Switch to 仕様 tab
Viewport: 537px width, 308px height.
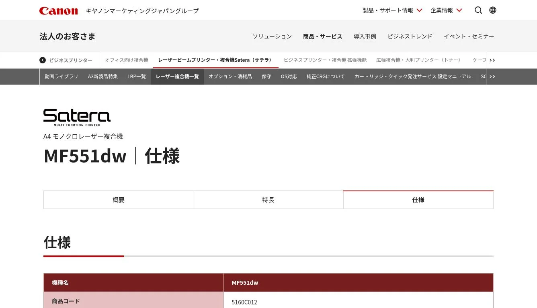click(x=418, y=200)
